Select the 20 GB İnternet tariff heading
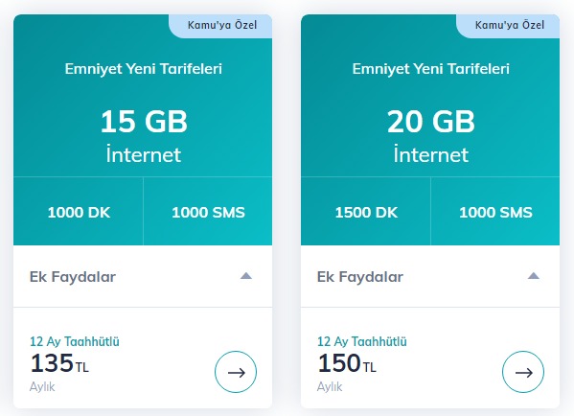The image size is (574, 416). (431, 136)
